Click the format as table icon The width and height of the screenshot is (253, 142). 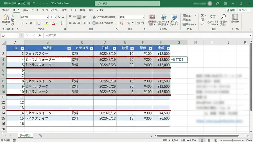(163, 17)
